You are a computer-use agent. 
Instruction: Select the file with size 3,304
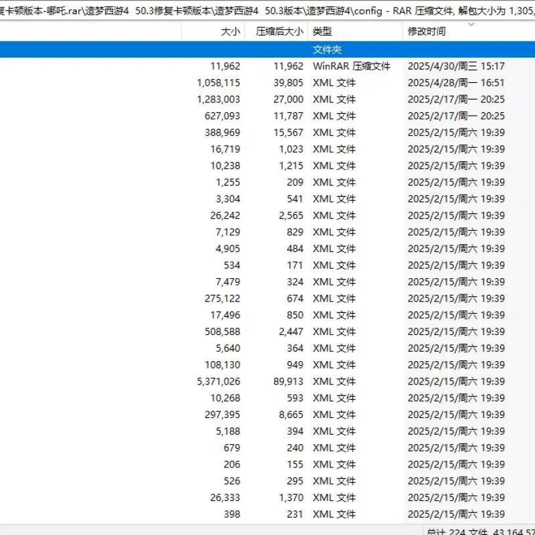click(x=228, y=199)
